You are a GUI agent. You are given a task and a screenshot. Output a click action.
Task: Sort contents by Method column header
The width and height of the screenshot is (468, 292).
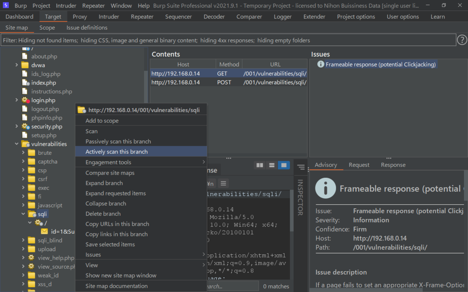229,64
